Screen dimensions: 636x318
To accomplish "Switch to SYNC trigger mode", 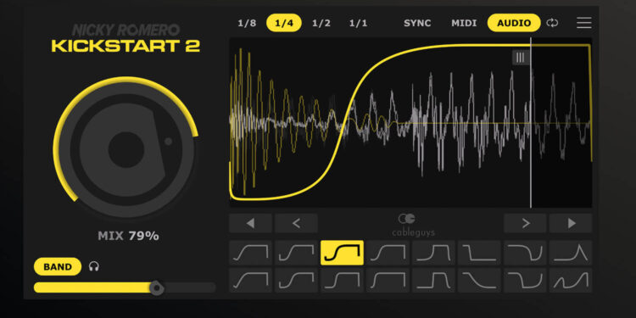I will tap(417, 23).
